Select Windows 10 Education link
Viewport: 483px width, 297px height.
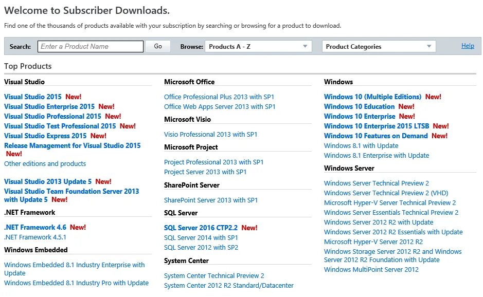[359, 107]
